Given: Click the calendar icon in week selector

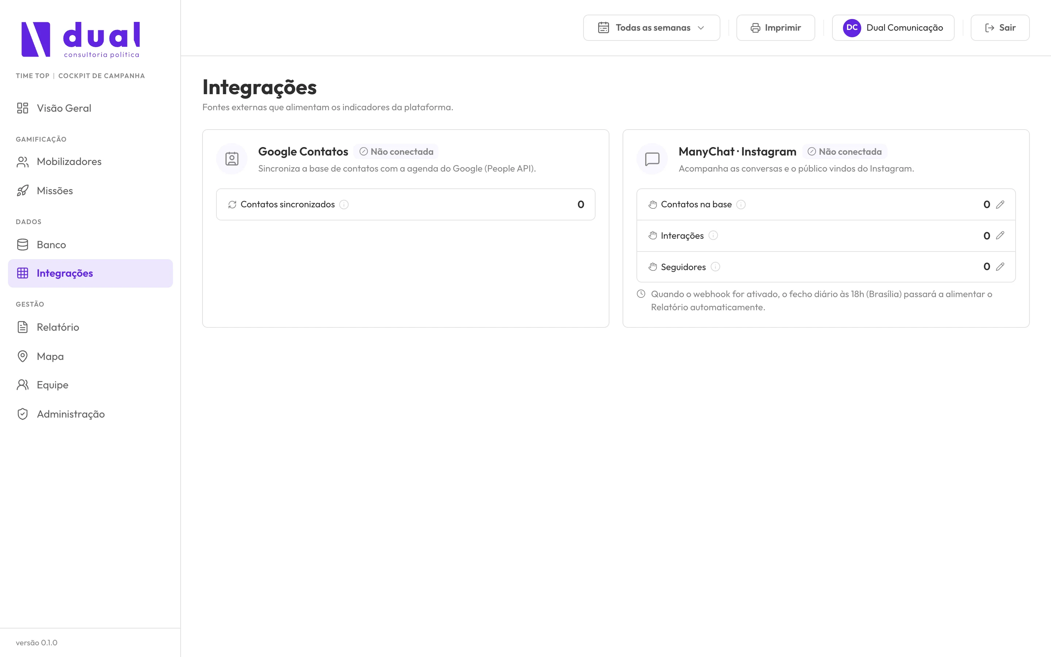Looking at the screenshot, I should 603,28.
